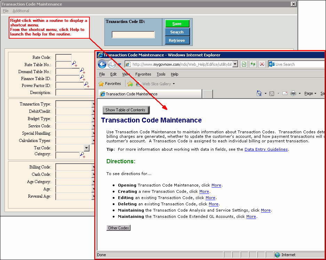Viewport: 326px width, 260px height.
Task: Click the Description input field
Action: point(75,92)
